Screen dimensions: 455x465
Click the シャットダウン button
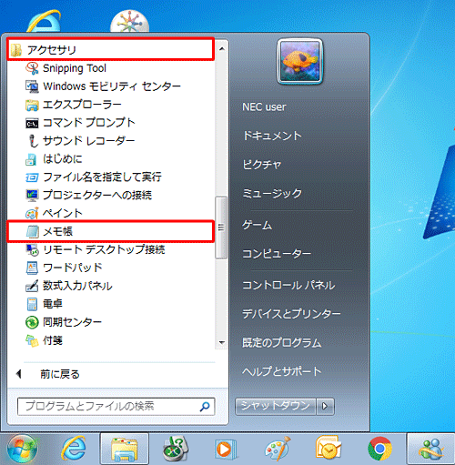[x=276, y=406]
